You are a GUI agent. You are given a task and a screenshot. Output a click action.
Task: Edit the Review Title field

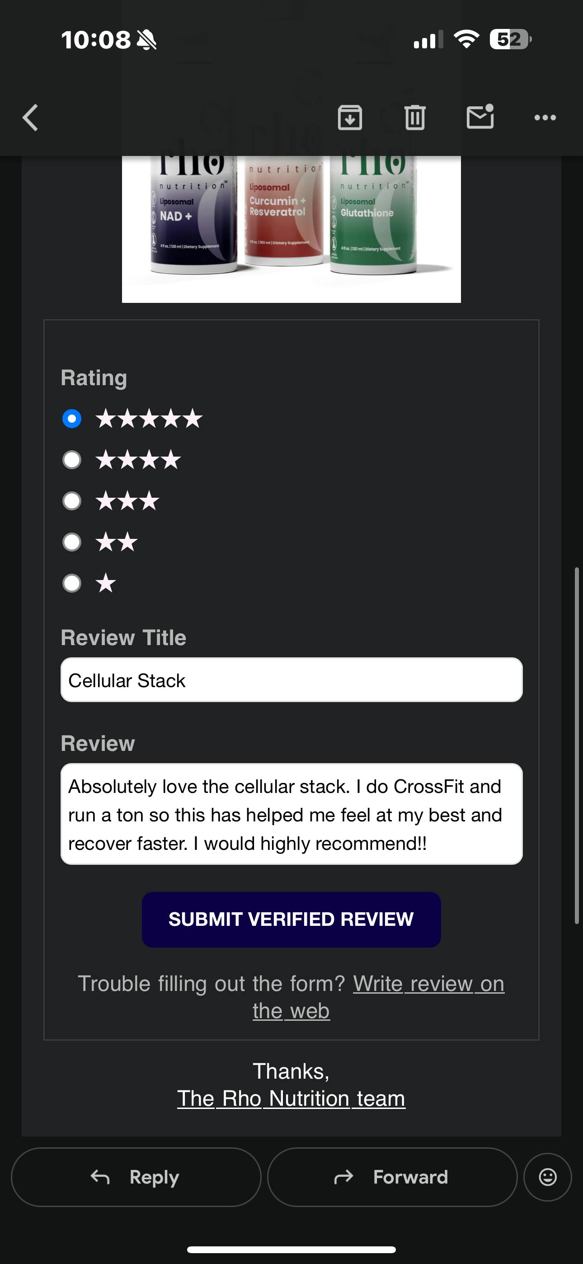click(291, 680)
